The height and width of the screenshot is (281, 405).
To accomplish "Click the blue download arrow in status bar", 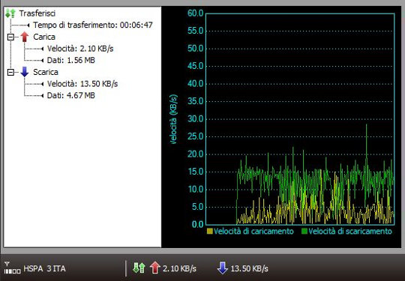I will 223,268.
